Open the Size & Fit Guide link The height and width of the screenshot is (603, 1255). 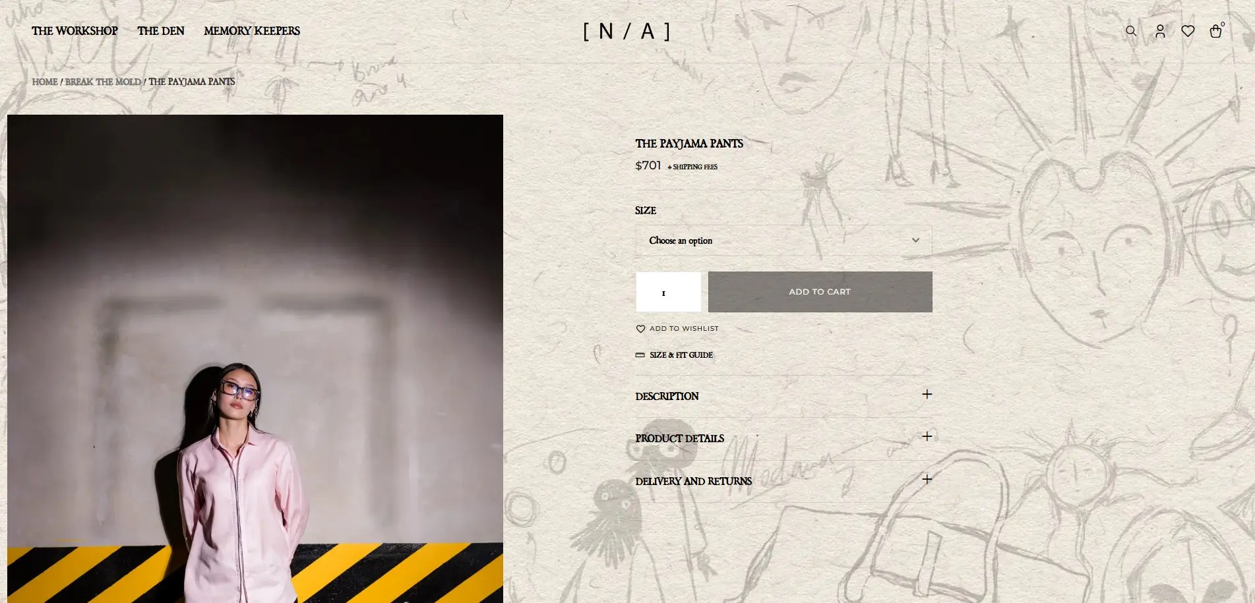(681, 355)
